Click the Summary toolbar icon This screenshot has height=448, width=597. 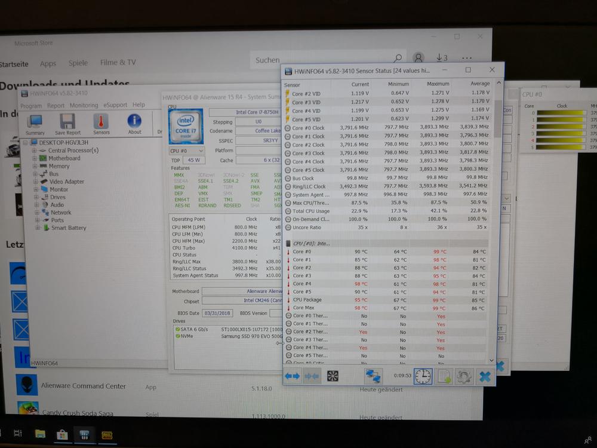pyautogui.click(x=35, y=122)
